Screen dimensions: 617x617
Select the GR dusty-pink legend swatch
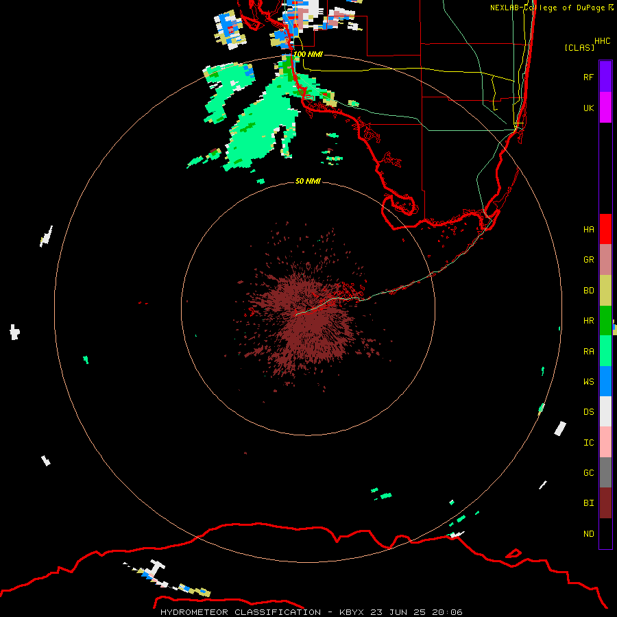tap(605, 260)
